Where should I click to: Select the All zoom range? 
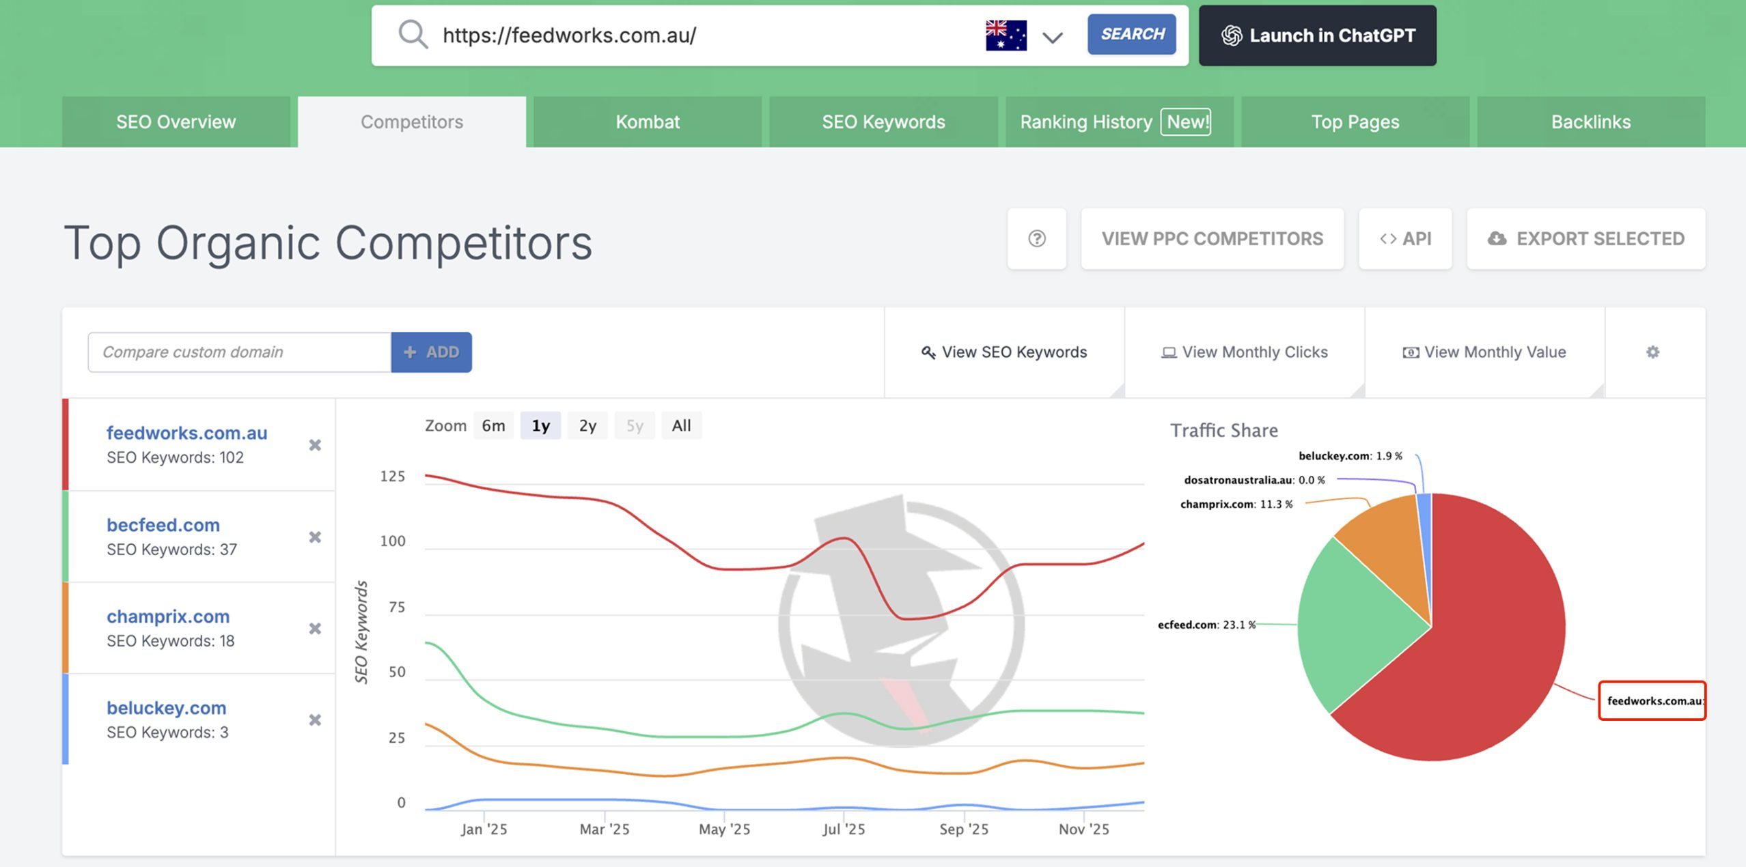coord(681,426)
